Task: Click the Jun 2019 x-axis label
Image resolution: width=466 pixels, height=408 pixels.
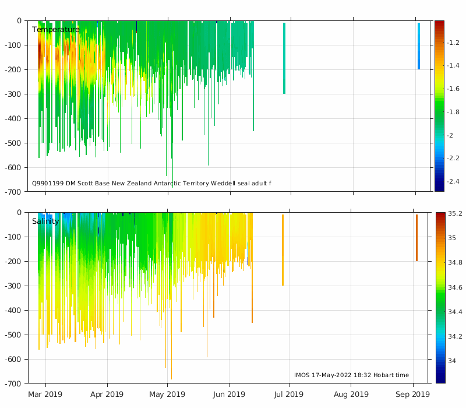Action: coord(229,394)
